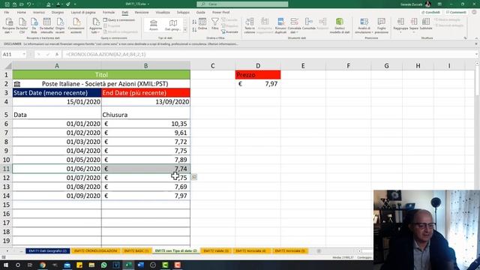
Task: Sort ascending A to Z
Action: point(194,22)
